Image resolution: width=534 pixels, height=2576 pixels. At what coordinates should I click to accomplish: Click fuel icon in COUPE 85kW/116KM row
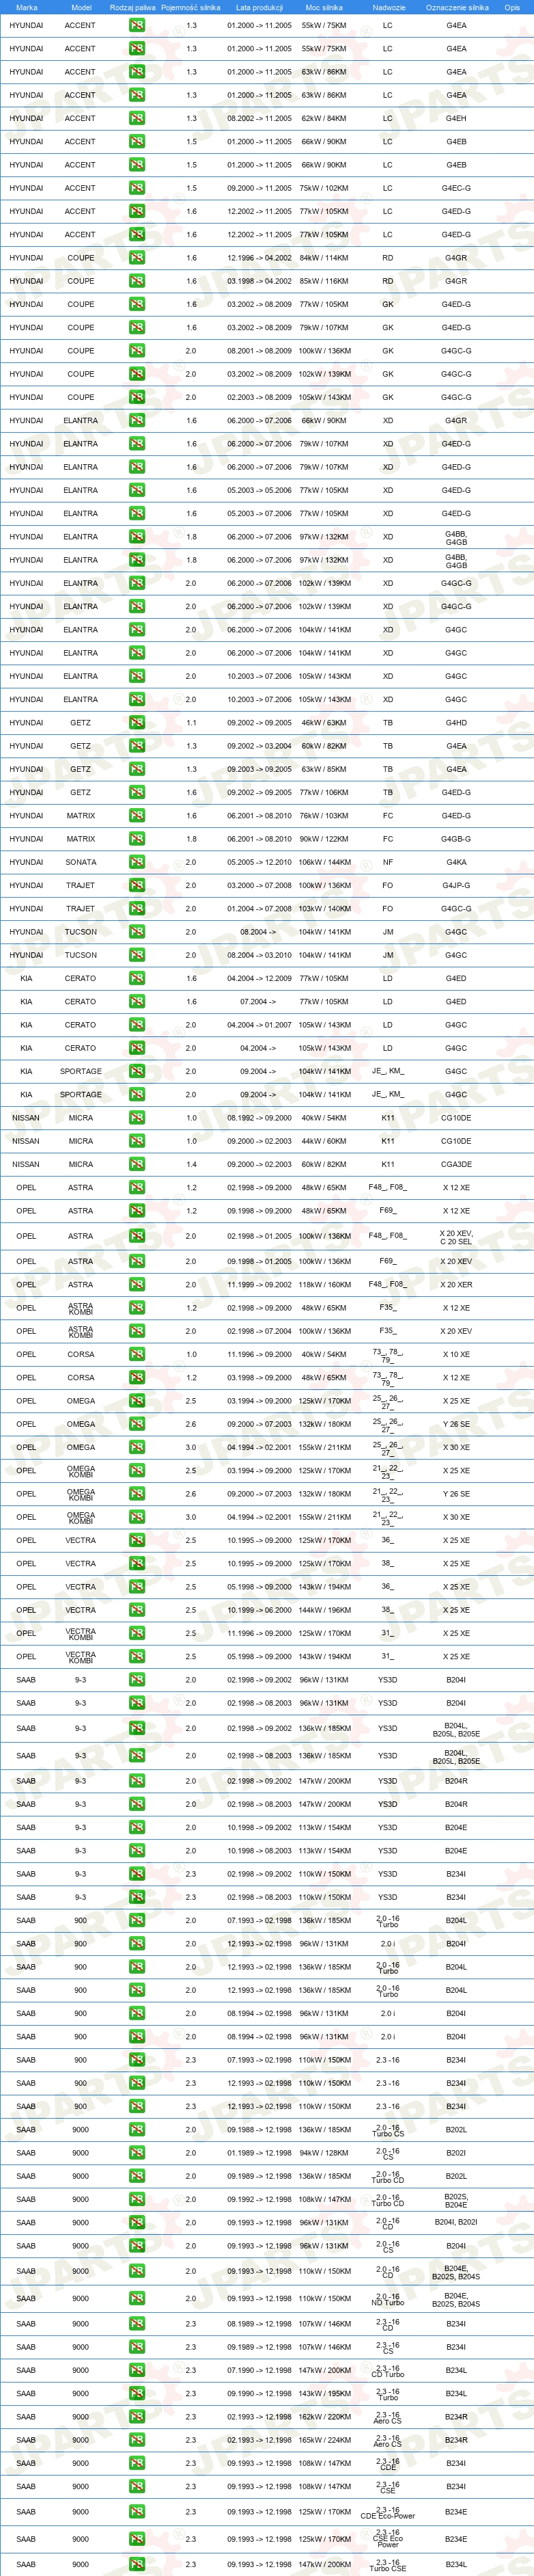[137, 281]
